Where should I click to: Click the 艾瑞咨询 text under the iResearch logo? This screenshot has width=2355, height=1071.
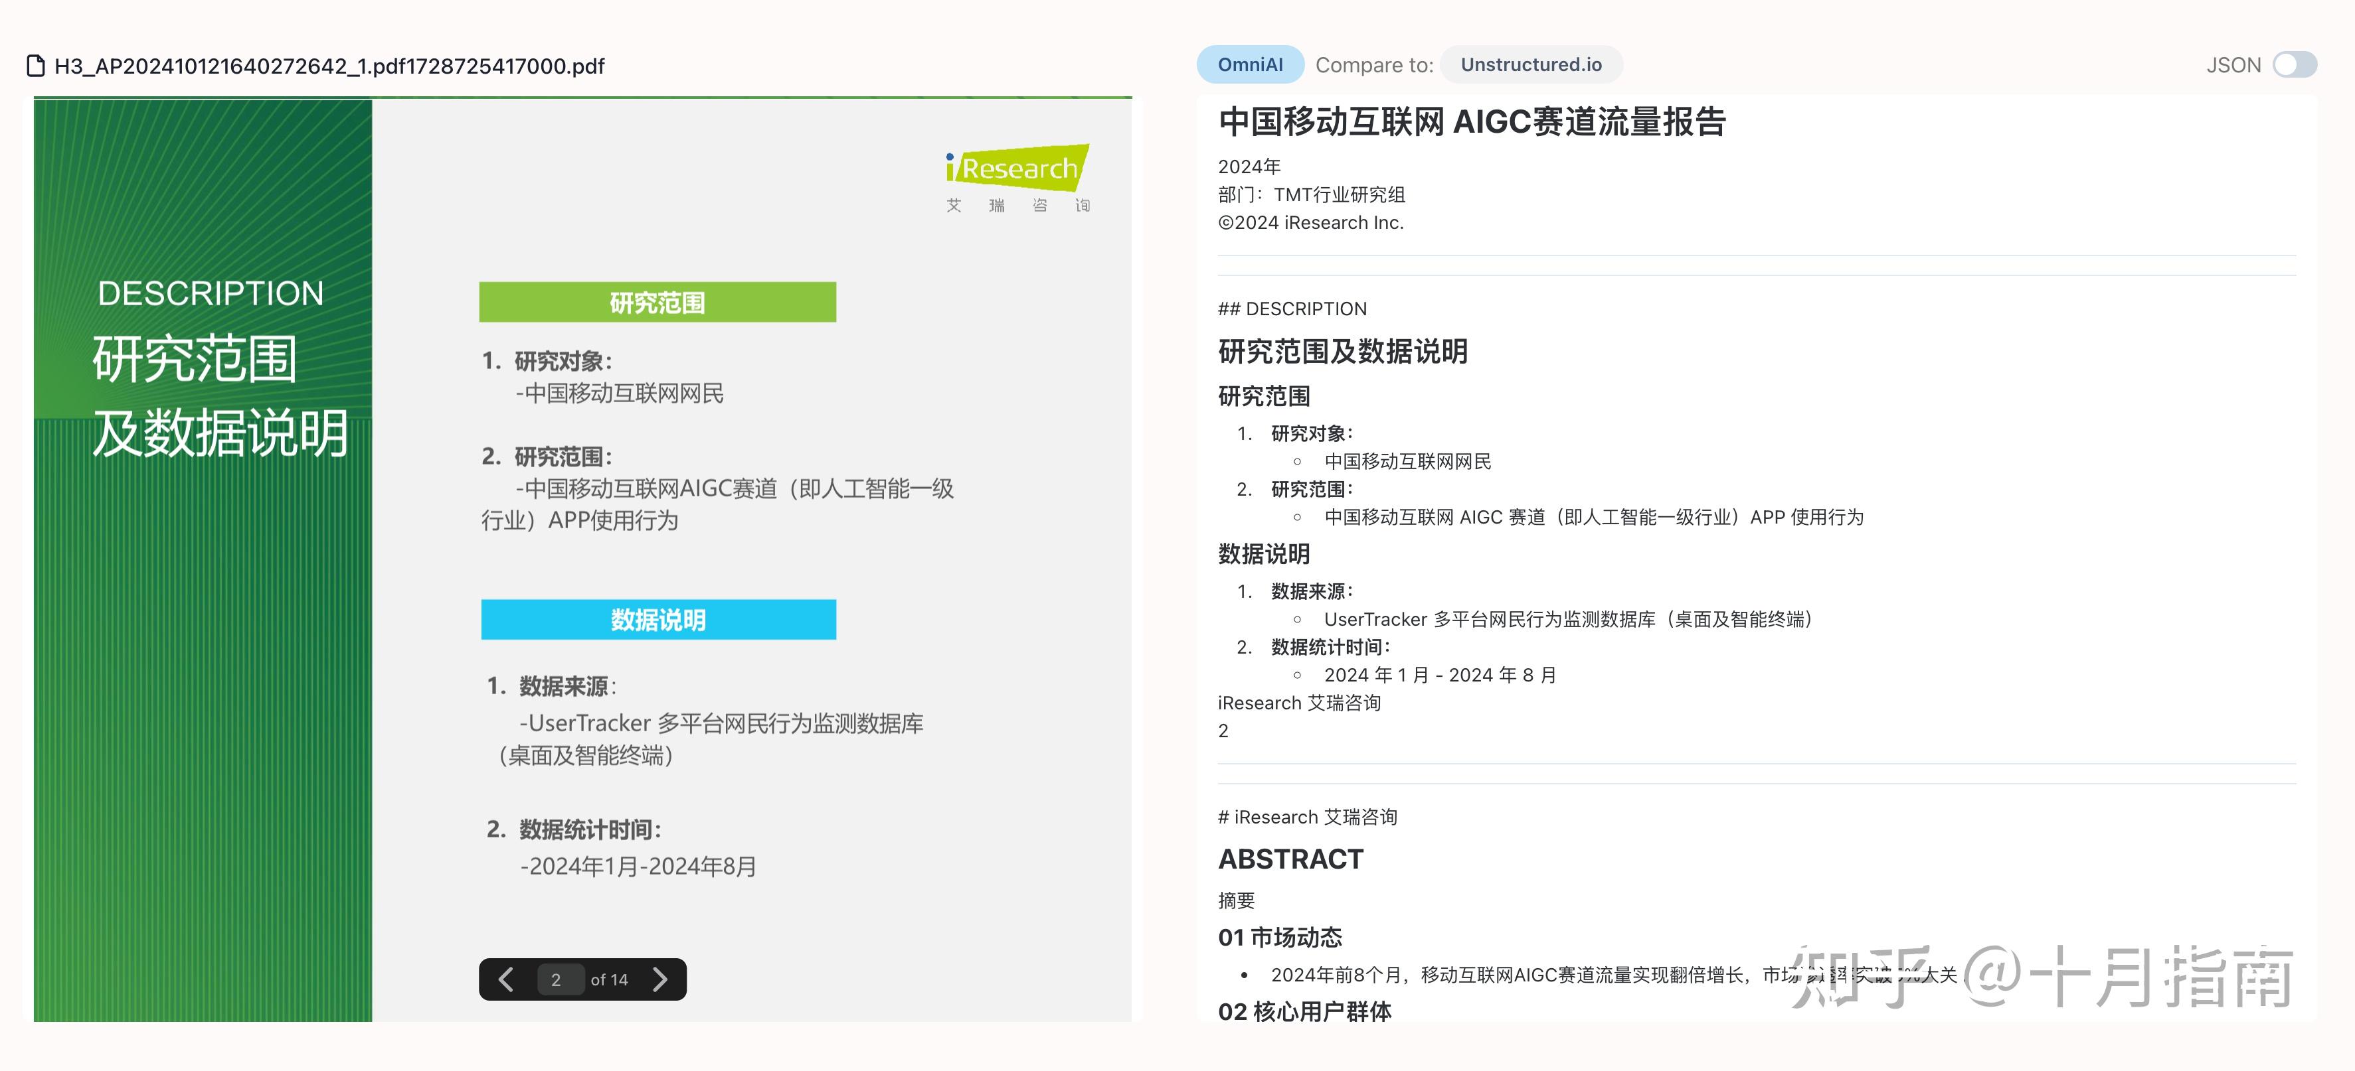[x=1019, y=206]
